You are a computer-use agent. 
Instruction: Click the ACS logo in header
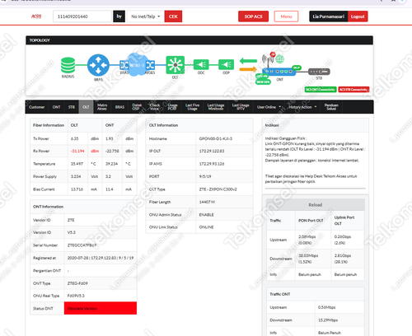tap(36, 16)
